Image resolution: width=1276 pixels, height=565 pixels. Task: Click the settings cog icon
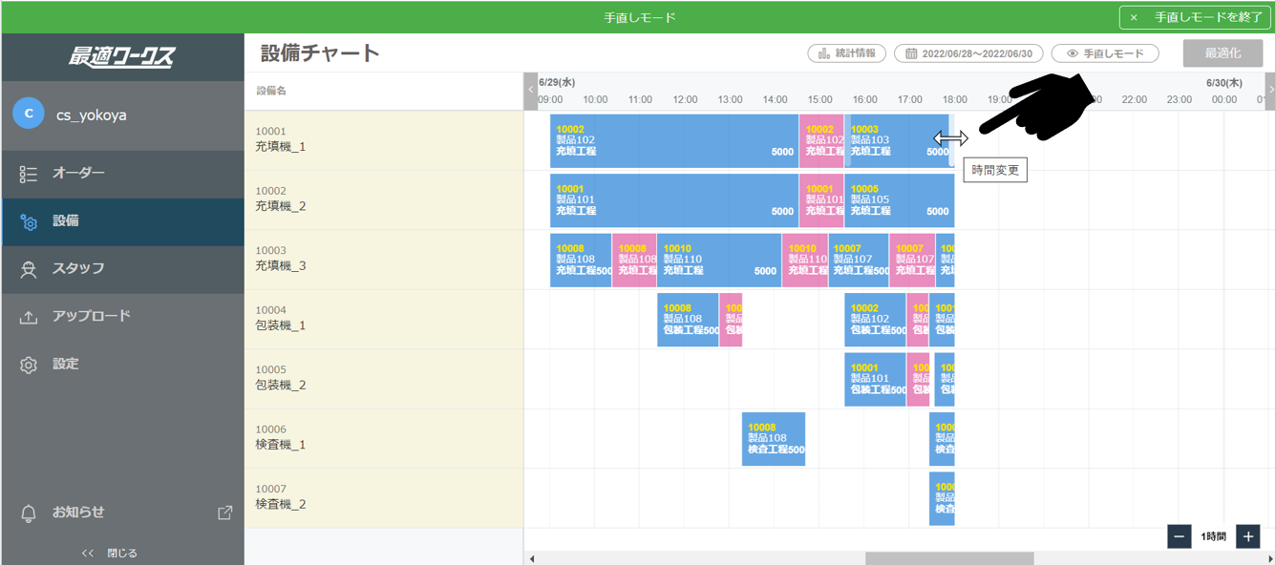(29, 365)
